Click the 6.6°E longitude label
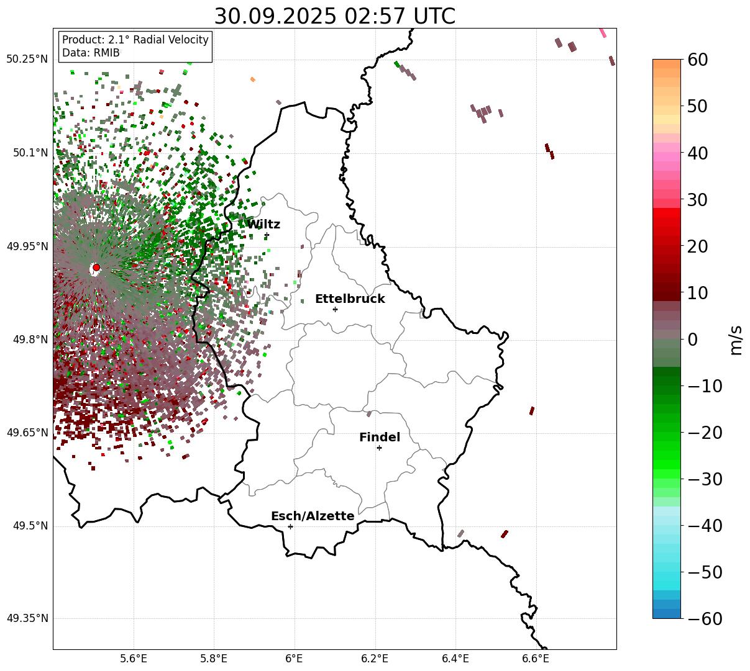The height and width of the screenshot is (671, 750). pyautogui.click(x=536, y=659)
